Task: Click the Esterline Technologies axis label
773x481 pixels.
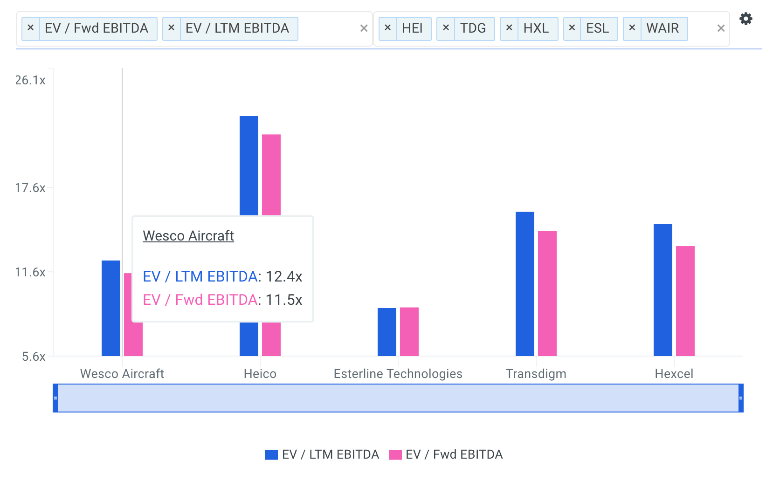Action: [398, 374]
